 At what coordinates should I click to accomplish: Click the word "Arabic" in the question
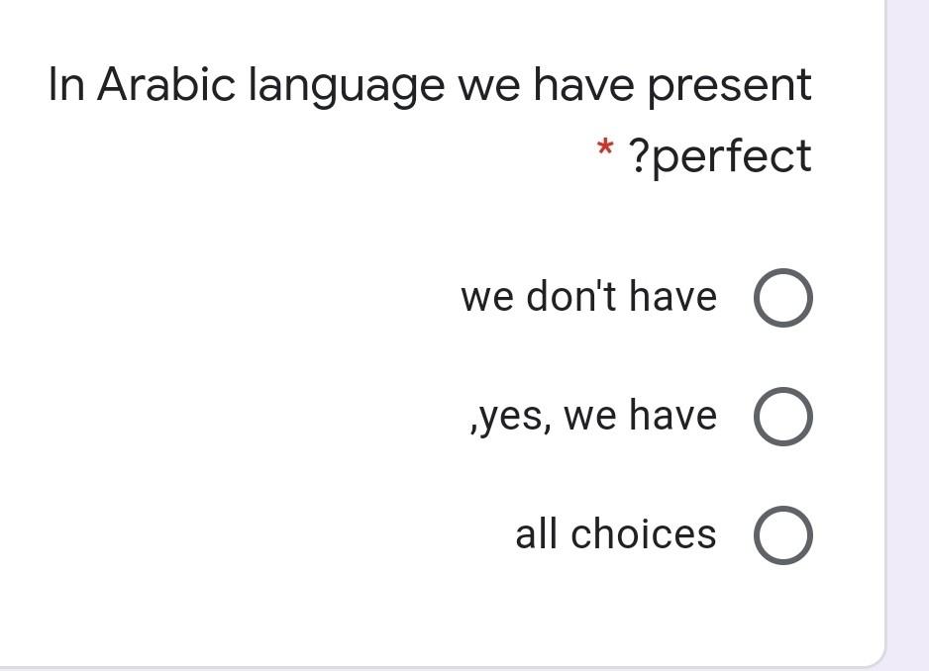pyautogui.click(x=166, y=84)
